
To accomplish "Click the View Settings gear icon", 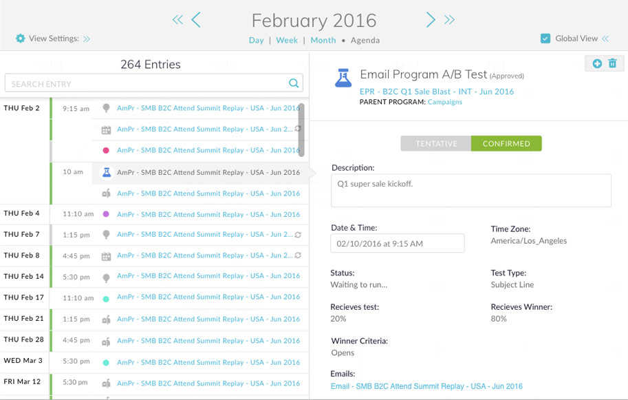I will [x=20, y=39].
